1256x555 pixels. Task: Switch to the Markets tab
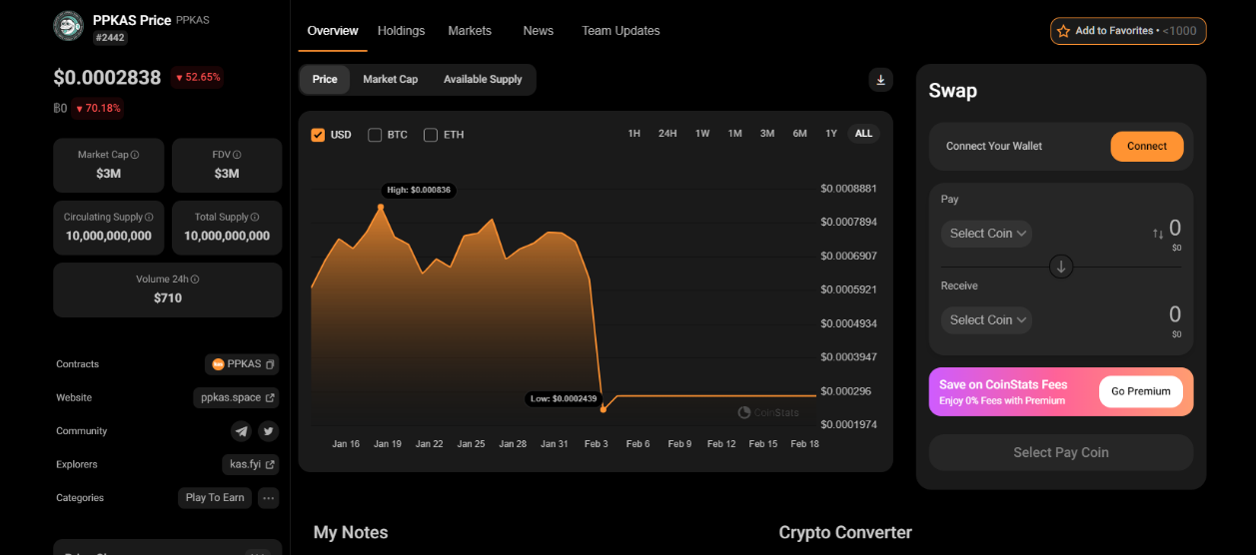coord(470,31)
